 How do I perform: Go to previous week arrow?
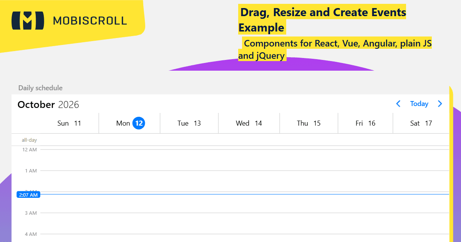[x=398, y=104]
